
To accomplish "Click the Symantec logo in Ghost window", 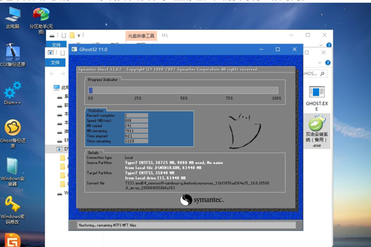I will coord(202,200).
